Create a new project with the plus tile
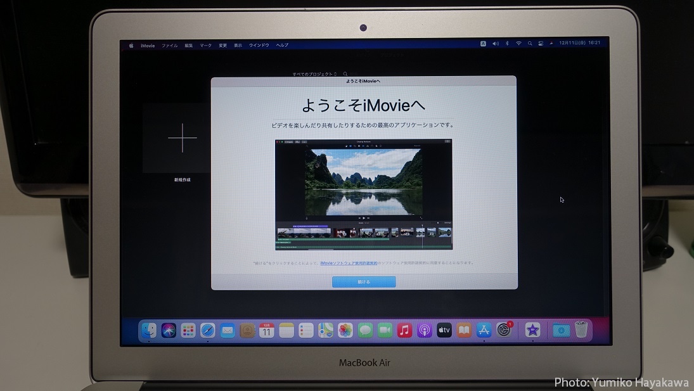The height and width of the screenshot is (391, 694). tap(183, 138)
